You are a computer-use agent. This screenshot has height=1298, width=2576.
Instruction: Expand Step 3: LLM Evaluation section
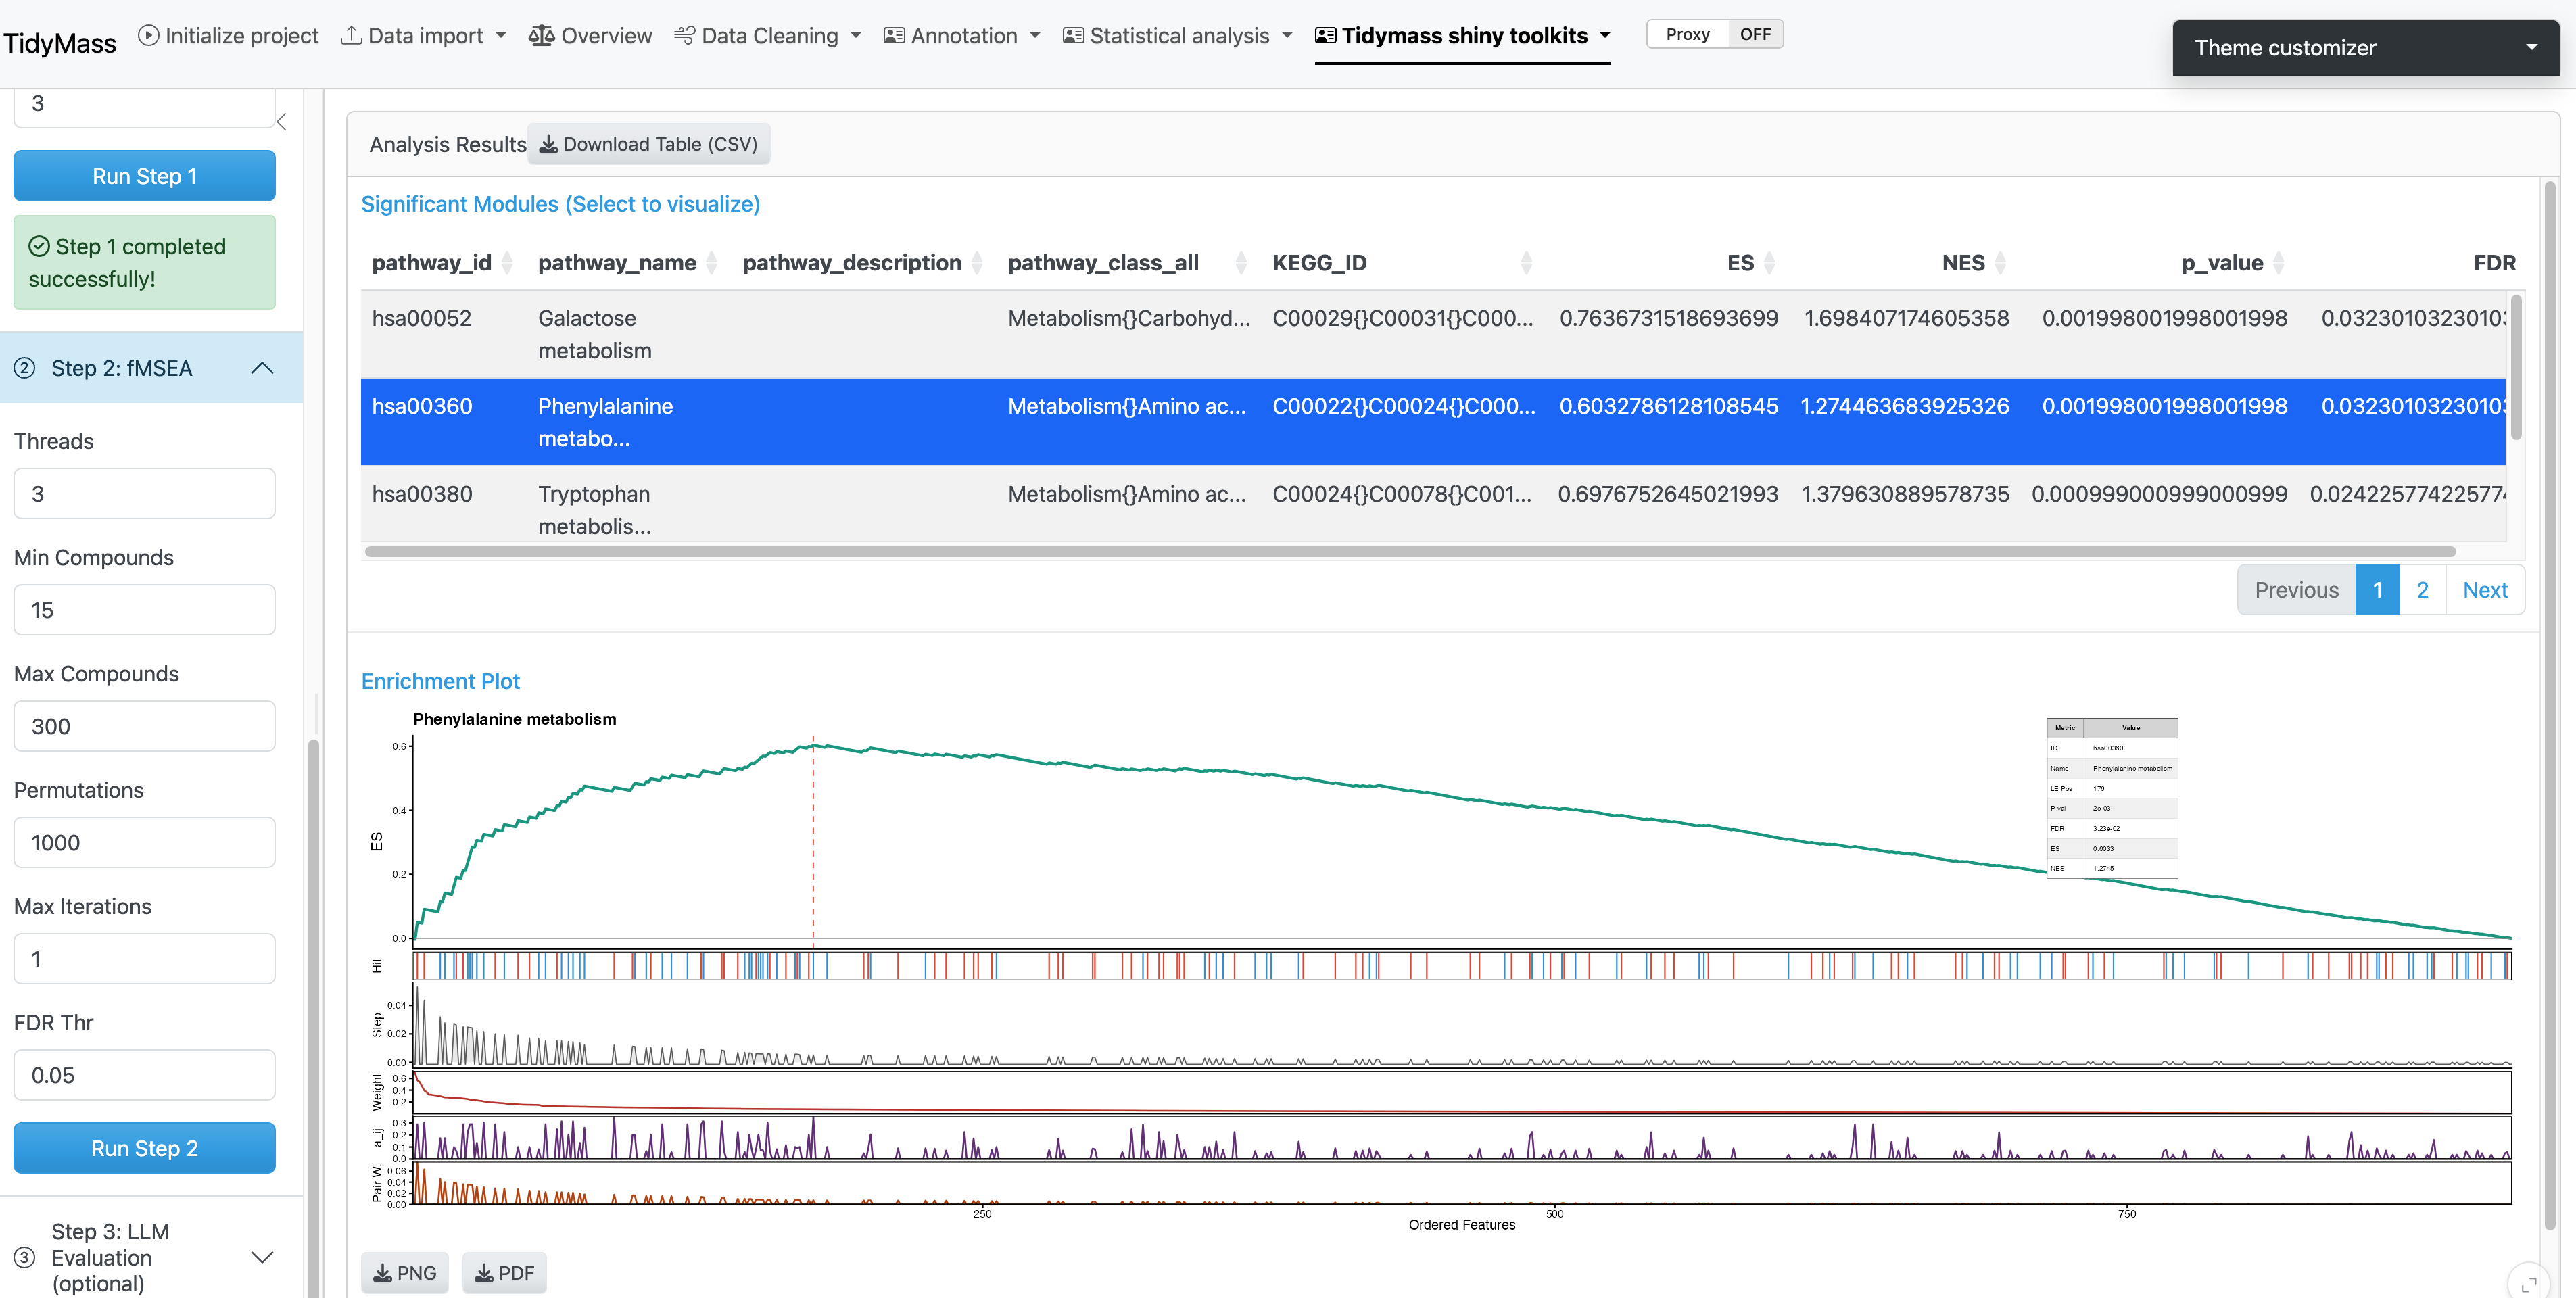[x=262, y=1257]
